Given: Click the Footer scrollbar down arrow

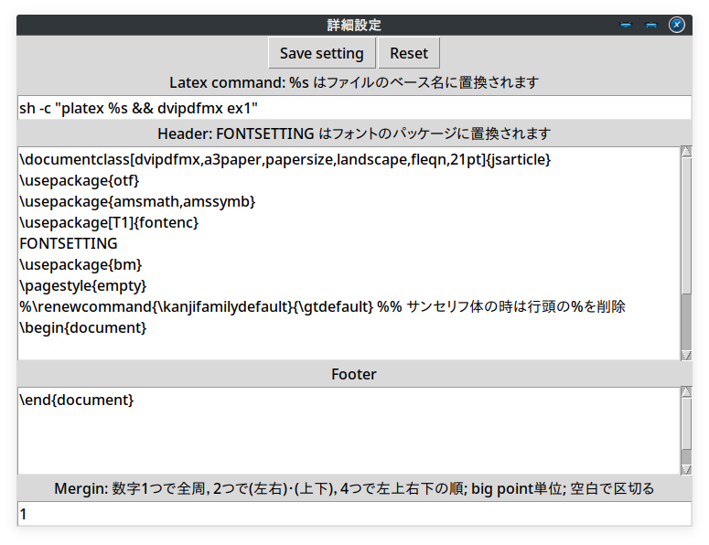Looking at the screenshot, I should [686, 468].
